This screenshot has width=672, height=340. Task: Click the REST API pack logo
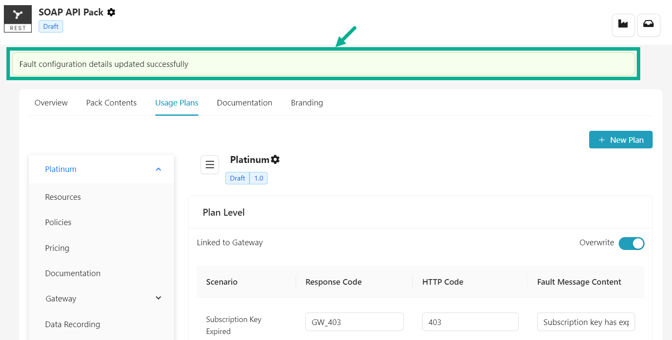pyautogui.click(x=18, y=19)
